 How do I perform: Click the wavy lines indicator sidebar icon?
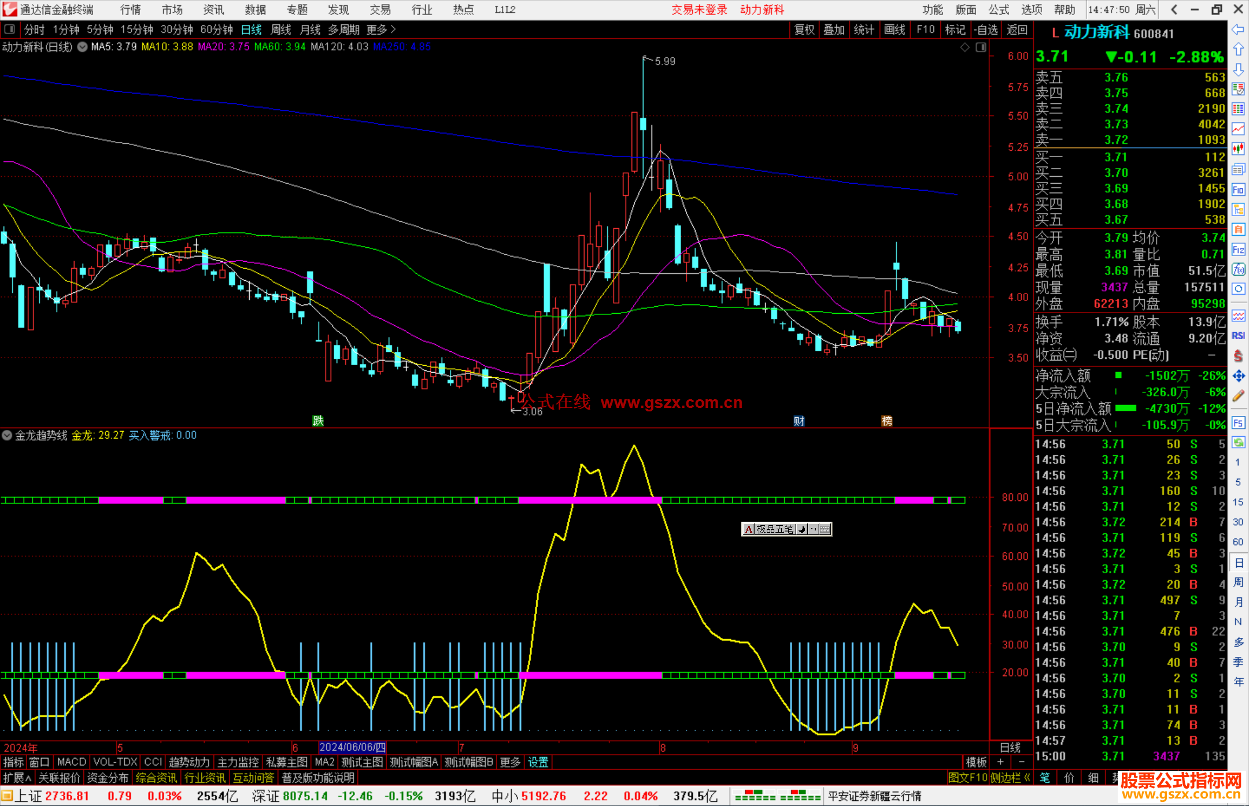(1238, 315)
